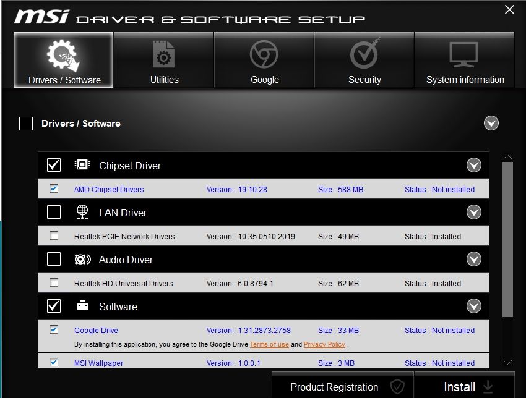526x398 pixels.
Task: Select the Google Drive entry name
Action: (x=96, y=330)
